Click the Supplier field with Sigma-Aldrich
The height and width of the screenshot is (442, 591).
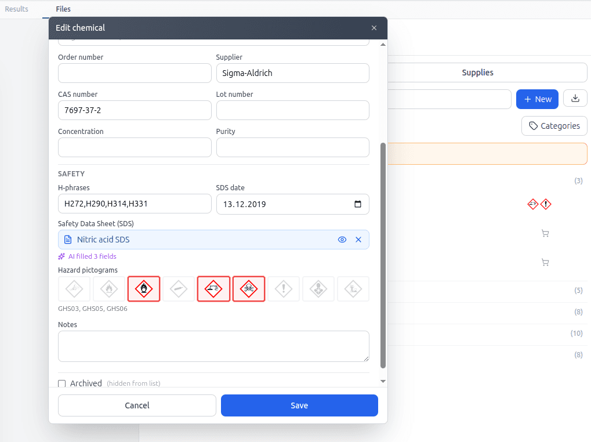292,73
